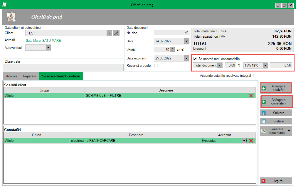Click the consumables value field 6,56

(x=281, y=65)
